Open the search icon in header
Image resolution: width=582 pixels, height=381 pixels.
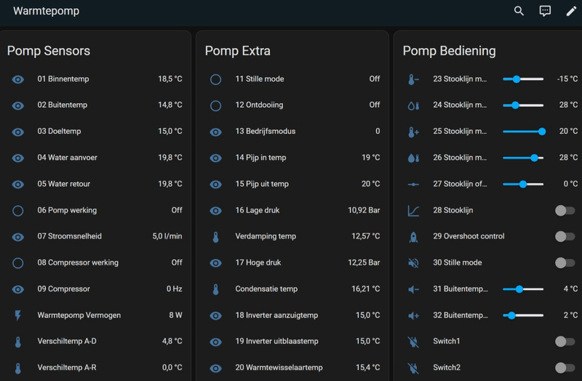[x=519, y=11]
